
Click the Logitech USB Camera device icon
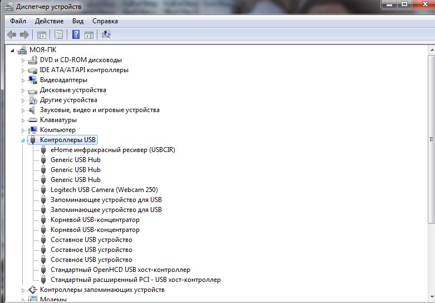click(43, 190)
